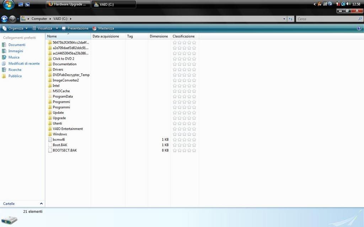
Task: Select the folder named Click to DVD 2
Action: pyautogui.click(x=63, y=59)
